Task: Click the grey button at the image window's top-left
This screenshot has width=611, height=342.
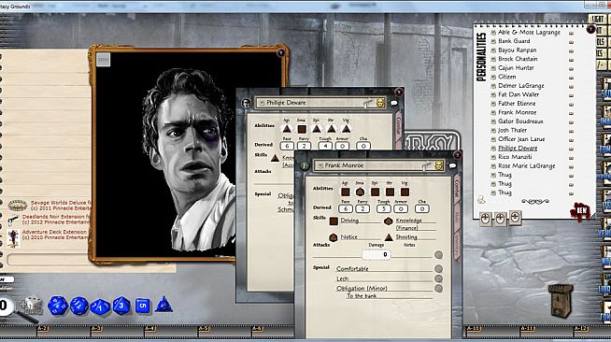Action: [104, 60]
